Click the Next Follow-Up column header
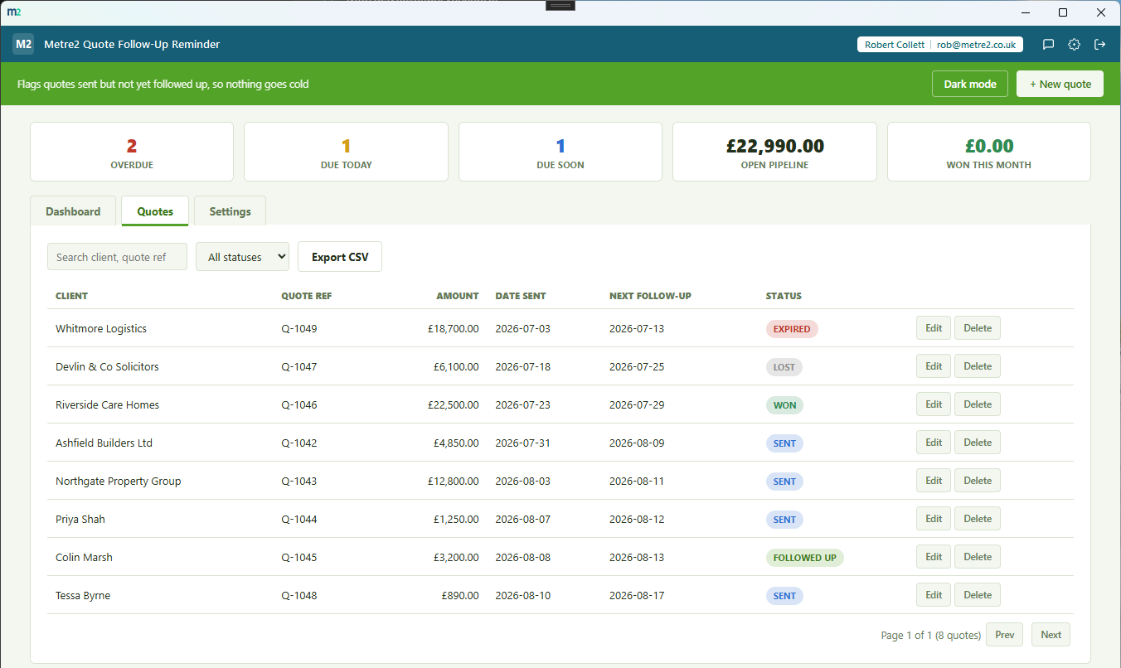The image size is (1121, 668). pos(650,296)
